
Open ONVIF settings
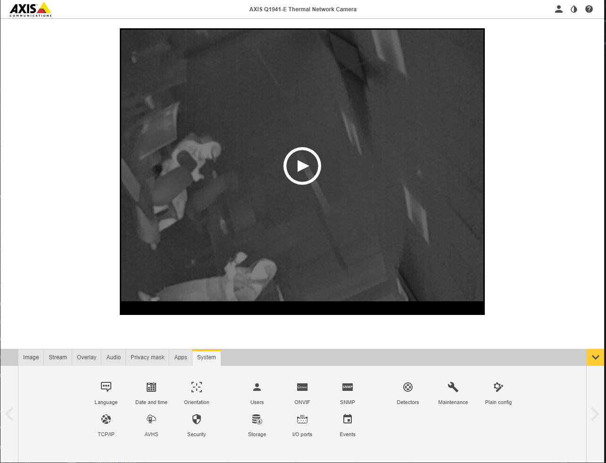pyautogui.click(x=302, y=388)
